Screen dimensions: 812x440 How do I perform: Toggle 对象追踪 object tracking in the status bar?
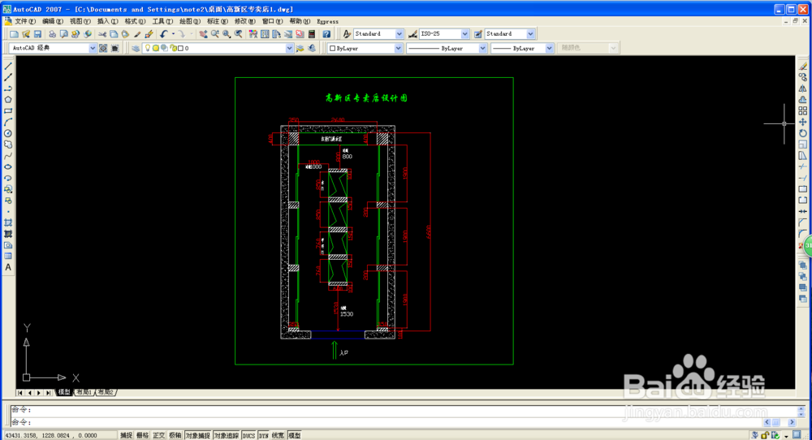227,435
